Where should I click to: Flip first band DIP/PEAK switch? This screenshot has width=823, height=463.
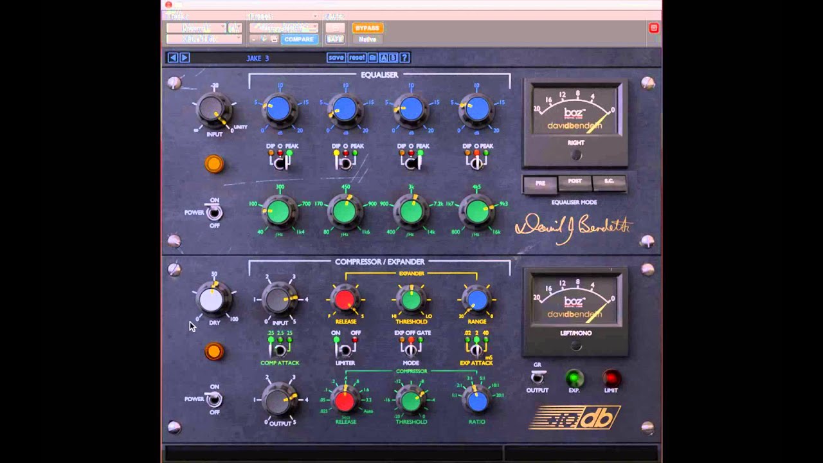pos(280,163)
